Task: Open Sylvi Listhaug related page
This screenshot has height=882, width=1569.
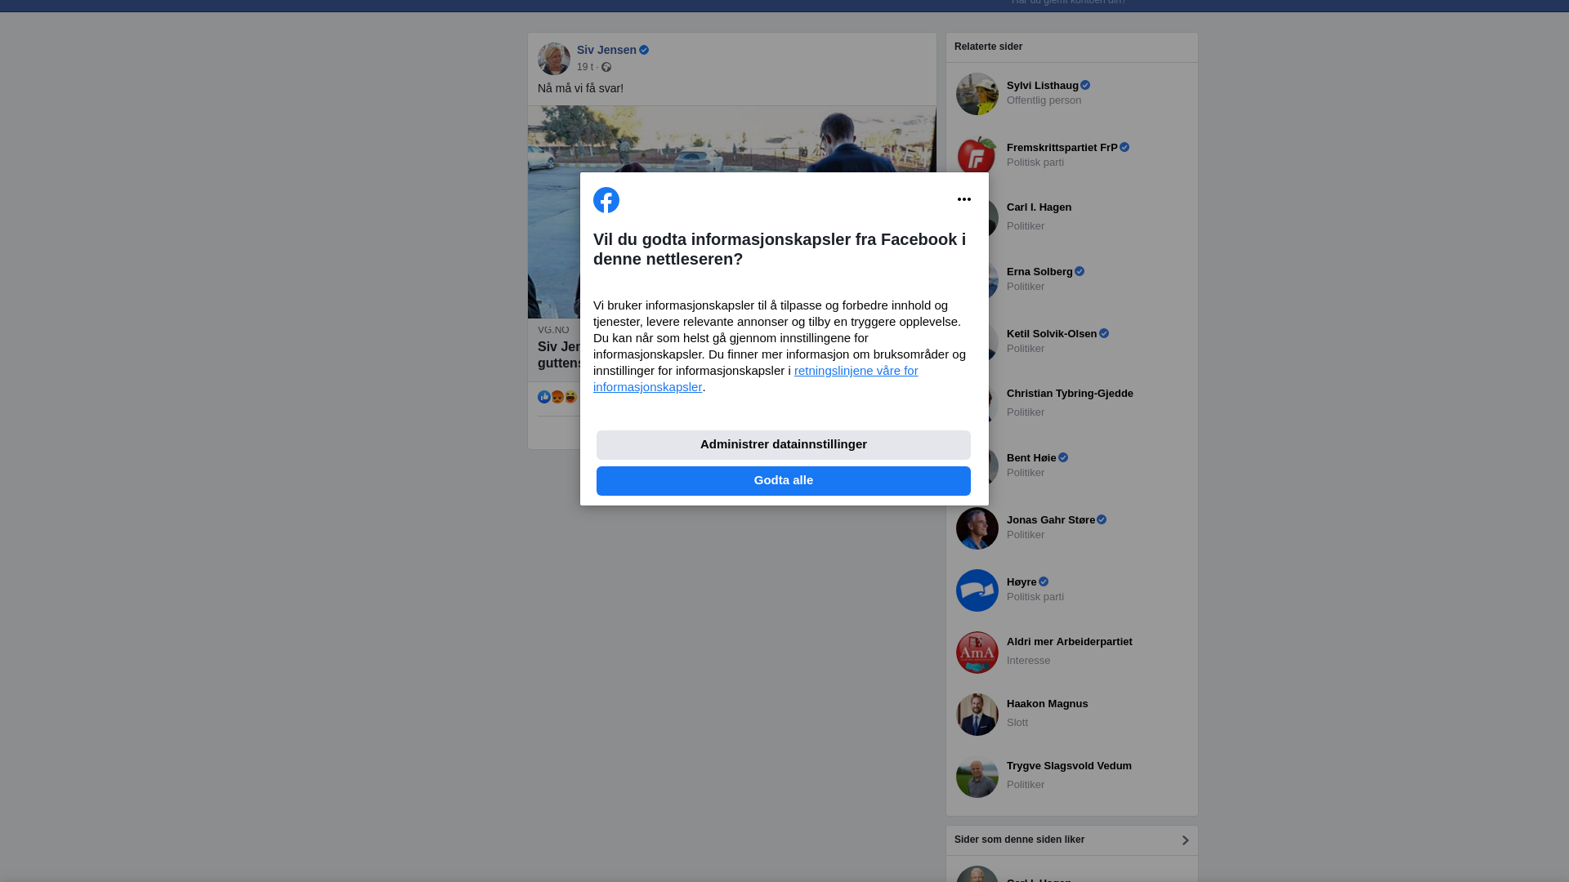Action: 1042,86
